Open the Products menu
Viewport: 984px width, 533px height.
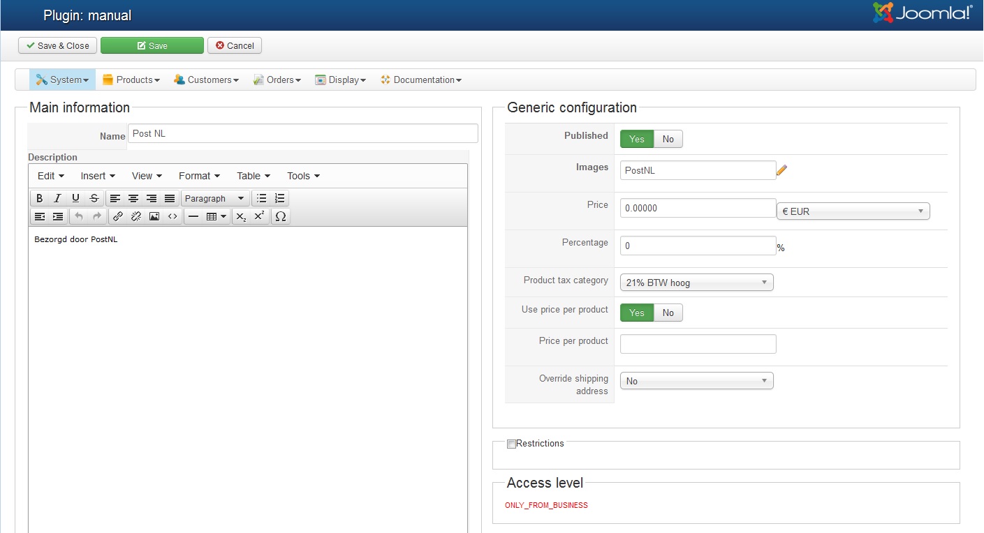tap(131, 80)
